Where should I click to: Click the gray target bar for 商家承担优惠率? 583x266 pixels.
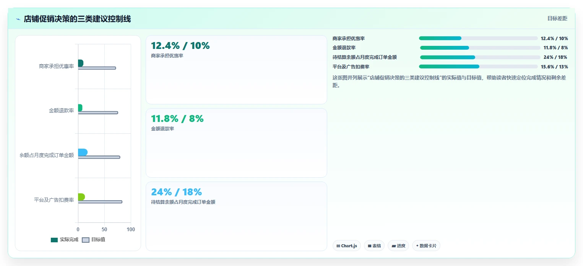pyautogui.click(x=97, y=68)
